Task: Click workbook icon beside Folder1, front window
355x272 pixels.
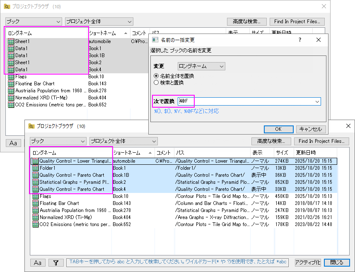Action: [35, 168]
